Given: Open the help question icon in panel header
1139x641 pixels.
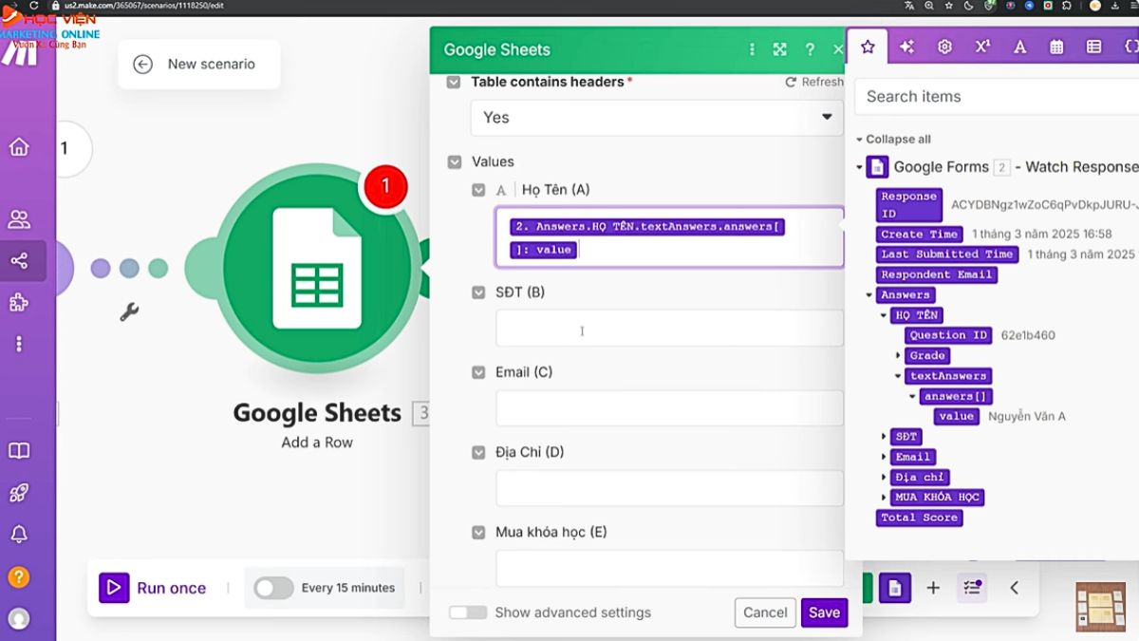Looking at the screenshot, I should pos(810,49).
